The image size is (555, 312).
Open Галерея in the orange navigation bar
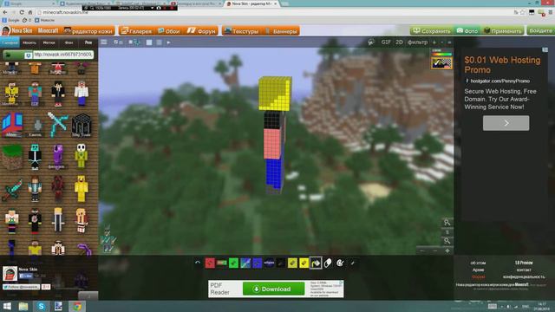click(137, 31)
